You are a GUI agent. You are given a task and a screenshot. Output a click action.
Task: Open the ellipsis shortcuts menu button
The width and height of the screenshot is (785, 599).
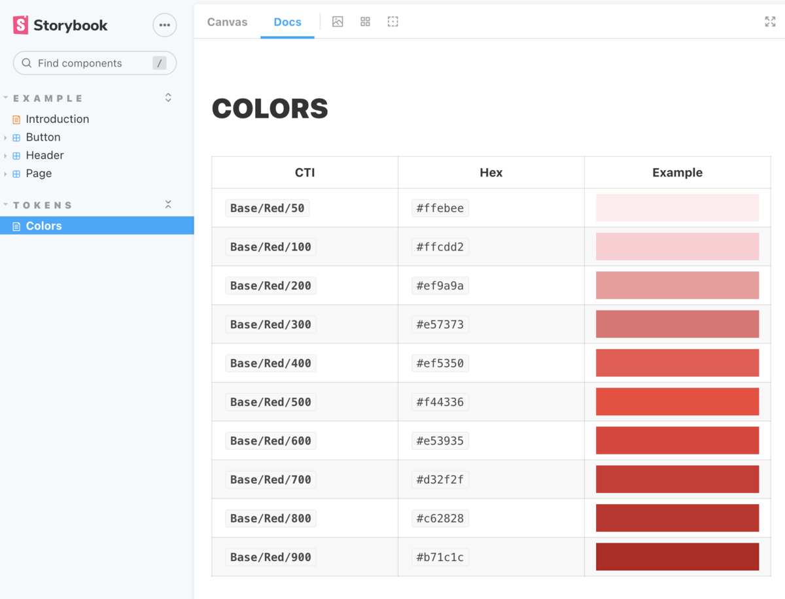tap(165, 26)
